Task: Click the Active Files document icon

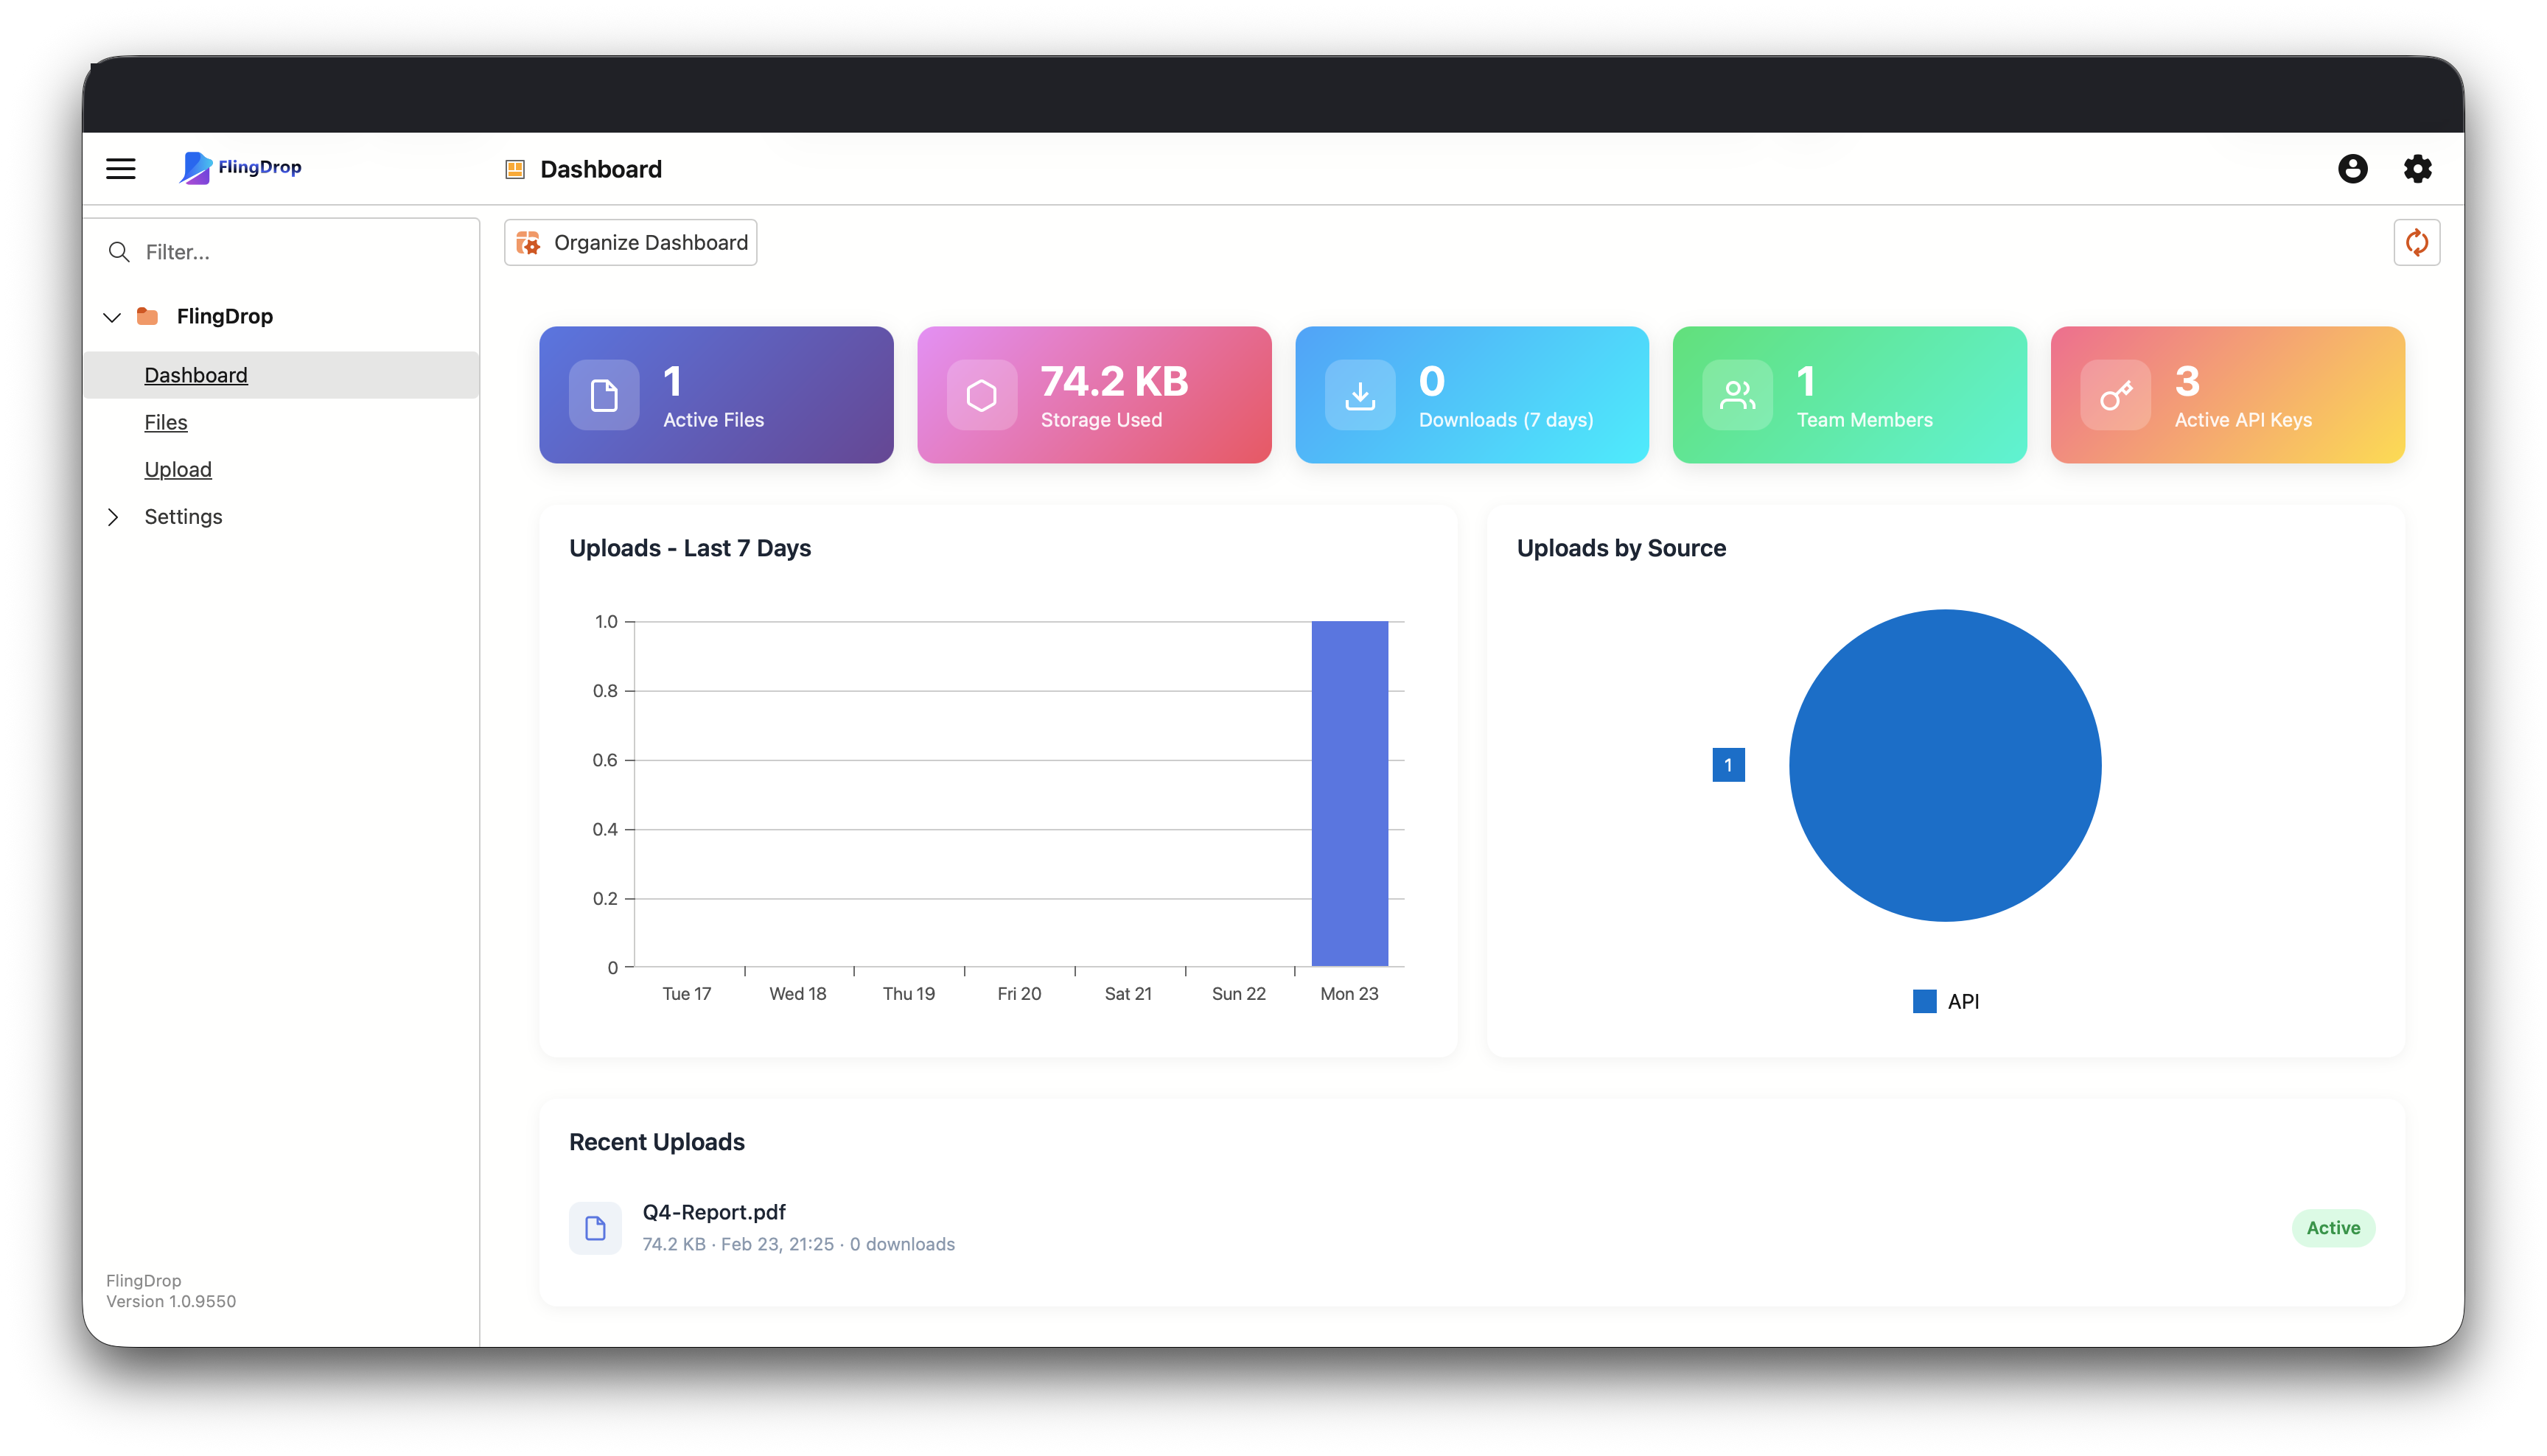Action: click(603, 394)
